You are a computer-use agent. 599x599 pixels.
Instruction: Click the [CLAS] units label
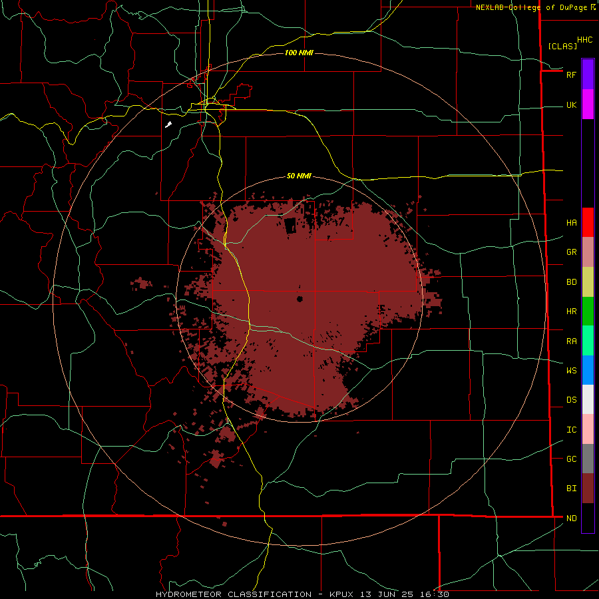coord(562,46)
